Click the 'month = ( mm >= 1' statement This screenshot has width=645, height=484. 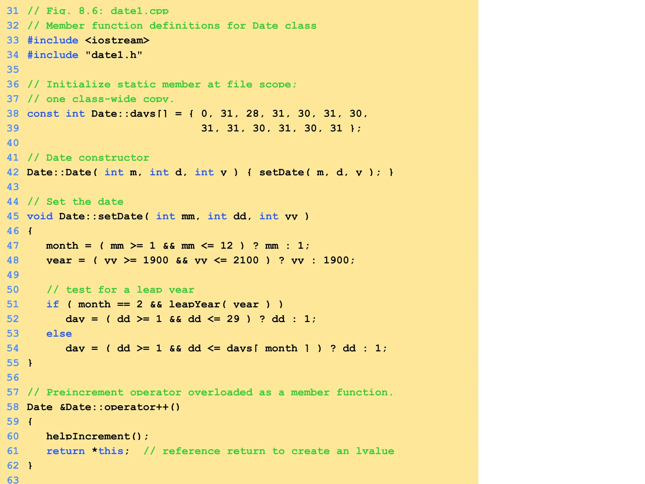[x=178, y=245]
